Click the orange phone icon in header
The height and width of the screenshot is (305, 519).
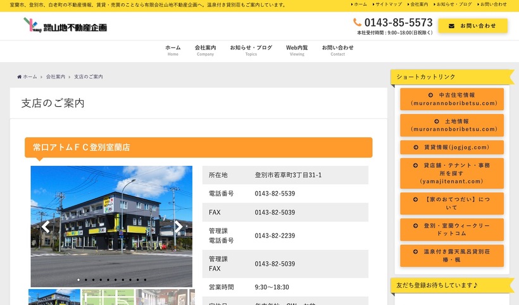coord(358,22)
